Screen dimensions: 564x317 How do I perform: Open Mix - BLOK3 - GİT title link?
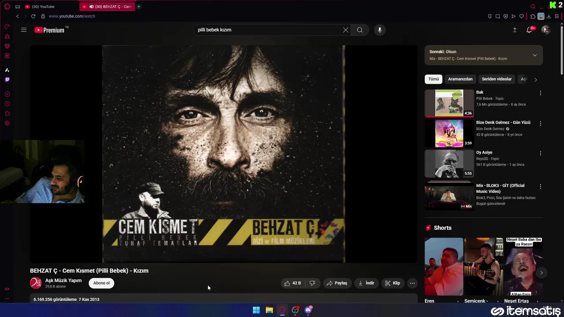coord(500,188)
